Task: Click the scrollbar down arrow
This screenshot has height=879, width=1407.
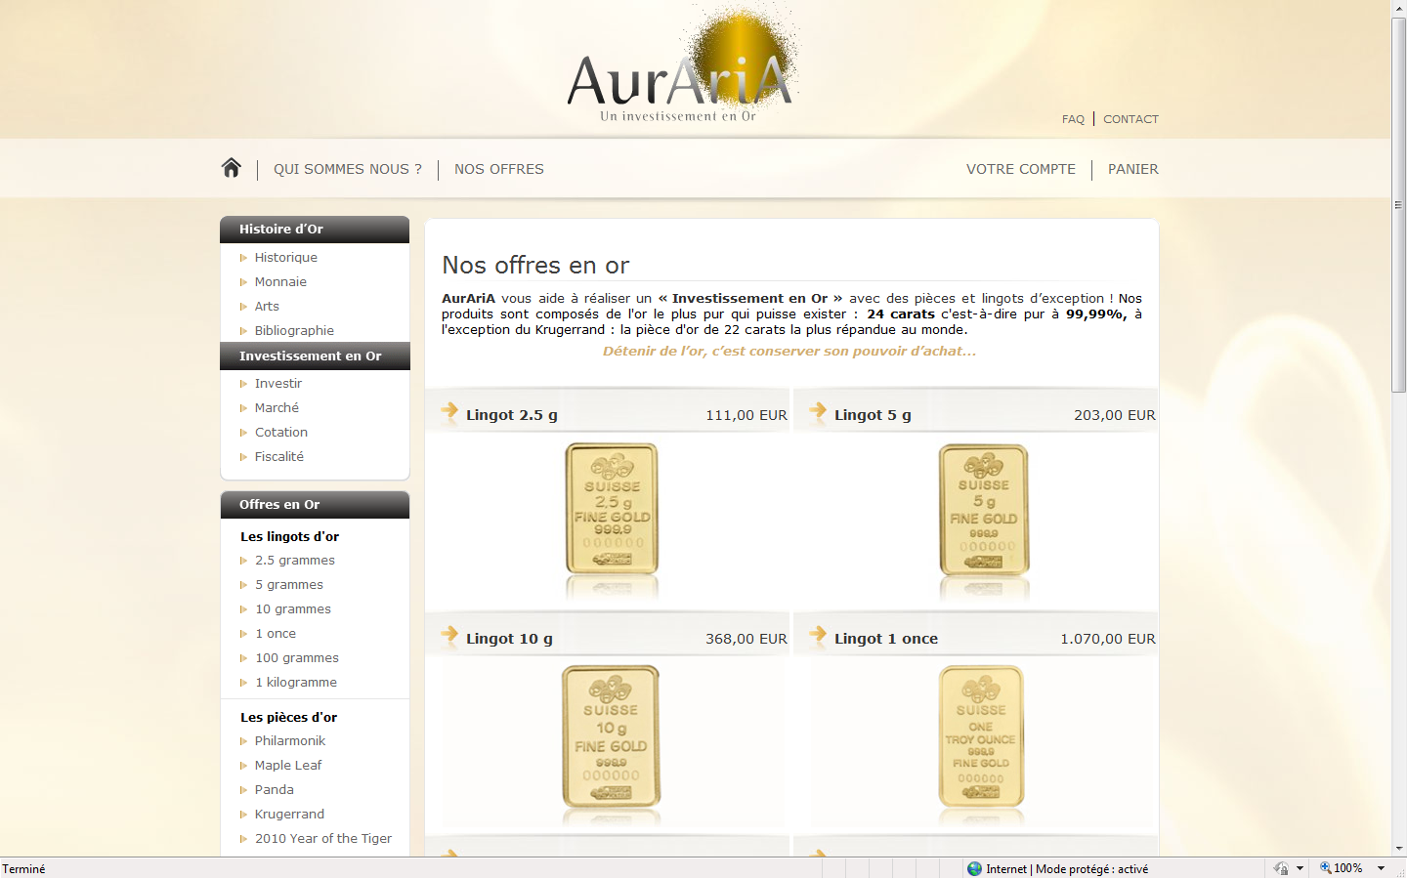Action: (x=1399, y=849)
